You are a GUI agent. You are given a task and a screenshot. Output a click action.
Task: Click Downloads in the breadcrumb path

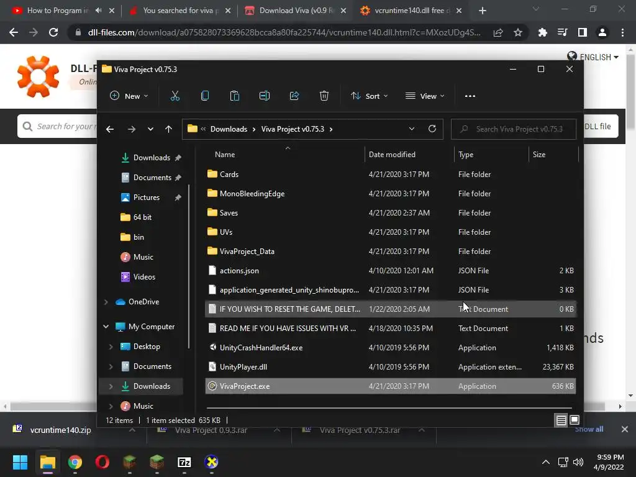tap(229, 129)
